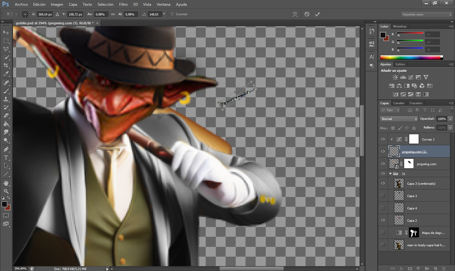Add a Brightness/Contrast adjustment
The height and width of the screenshot is (271, 455).
[x=395, y=77]
